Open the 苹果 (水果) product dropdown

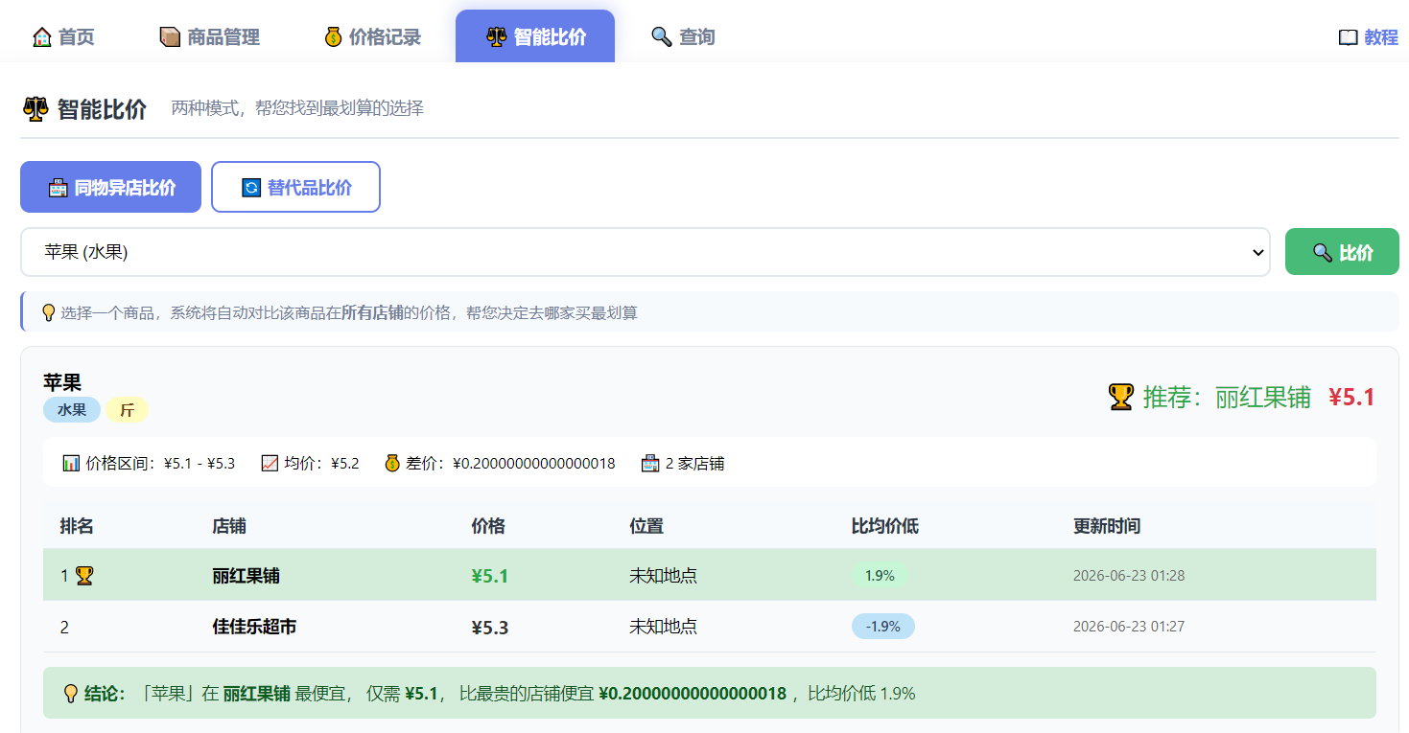point(645,252)
